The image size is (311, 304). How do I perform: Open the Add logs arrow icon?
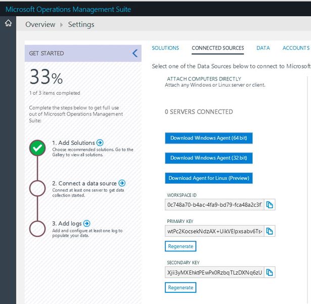click(86, 223)
